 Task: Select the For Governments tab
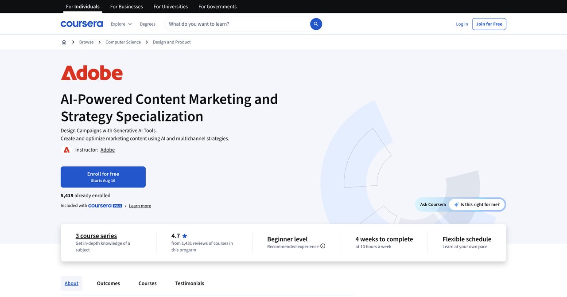tap(217, 7)
